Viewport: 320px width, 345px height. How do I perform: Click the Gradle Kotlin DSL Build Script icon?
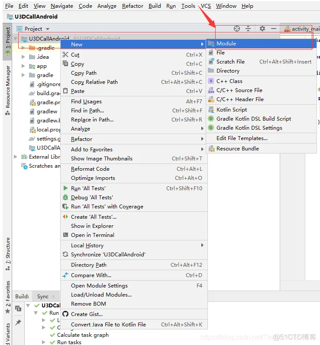[x=211, y=118]
